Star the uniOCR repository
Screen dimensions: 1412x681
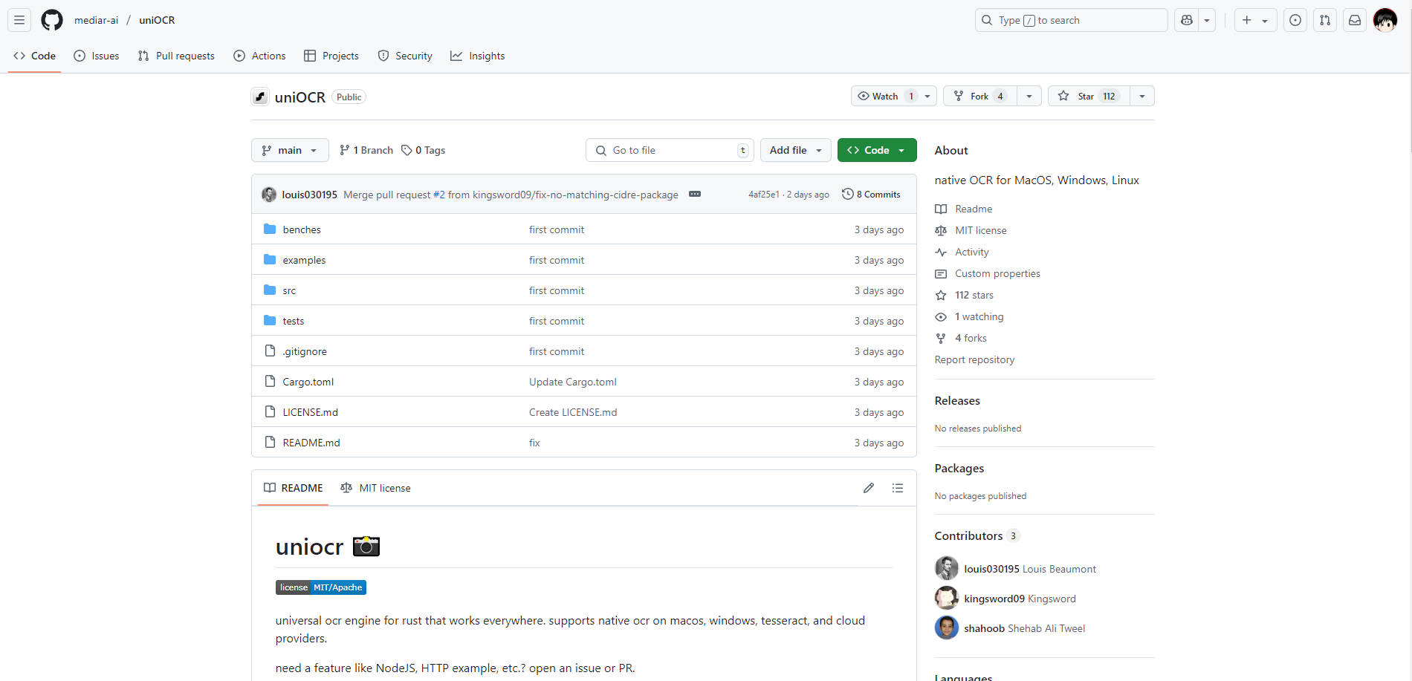pos(1089,96)
